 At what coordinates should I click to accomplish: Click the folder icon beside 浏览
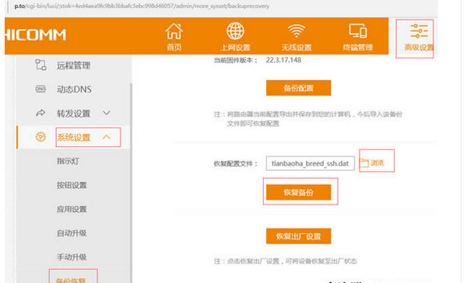coord(364,162)
